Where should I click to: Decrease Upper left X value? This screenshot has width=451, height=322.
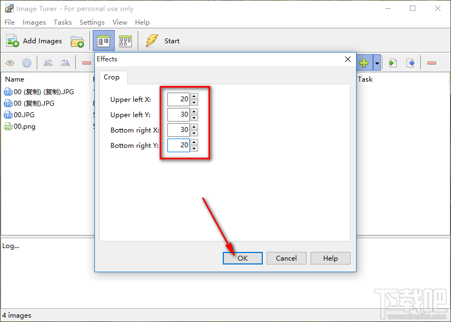tap(194, 102)
